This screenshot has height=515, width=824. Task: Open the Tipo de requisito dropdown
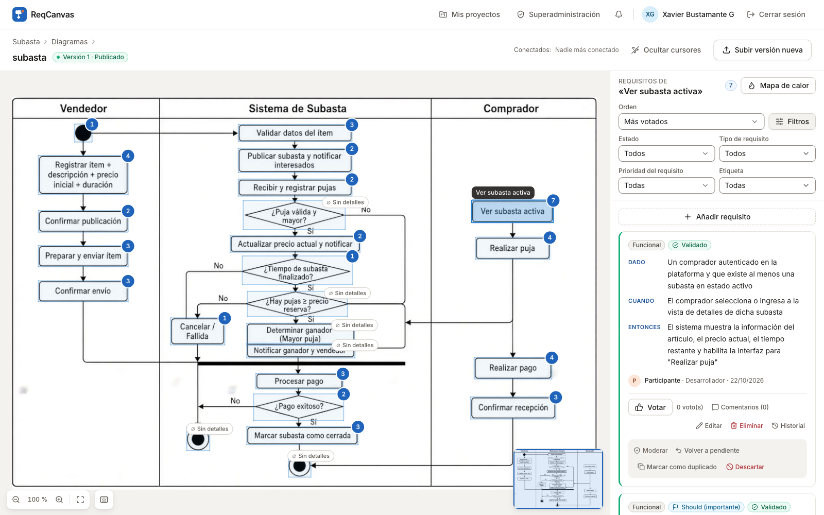coord(767,153)
